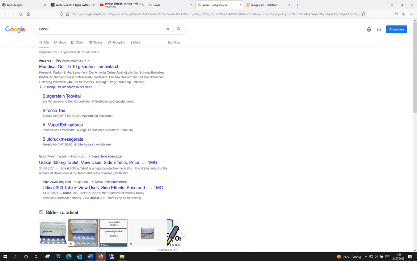Switch to the Bunker, Sirenen YouTube tab
This screenshot has height=261, width=417.
click(121, 5)
